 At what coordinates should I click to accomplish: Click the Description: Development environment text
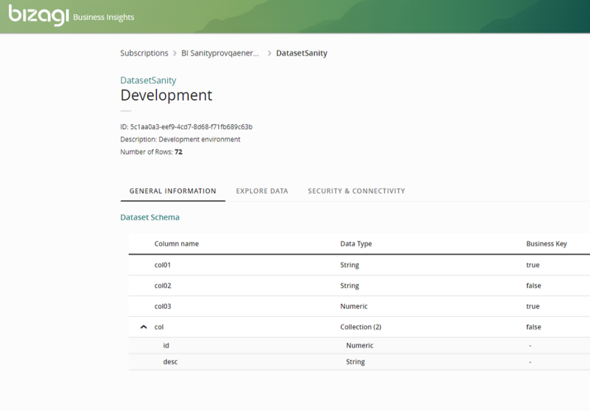[180, 139]
